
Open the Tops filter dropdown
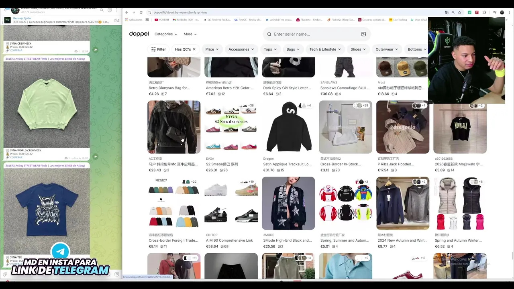tap(270, 49)
